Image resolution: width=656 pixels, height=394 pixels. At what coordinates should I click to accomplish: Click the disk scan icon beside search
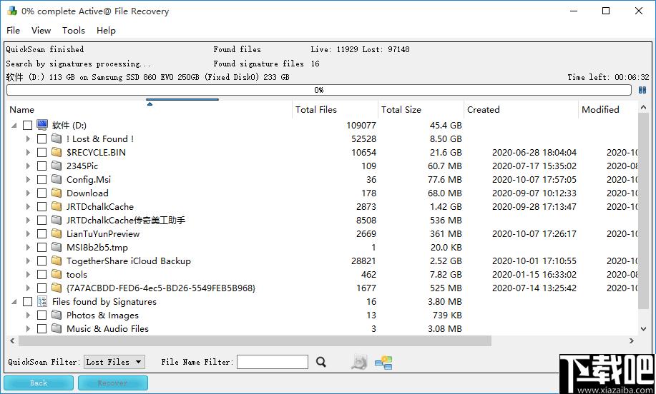[359, 362]
